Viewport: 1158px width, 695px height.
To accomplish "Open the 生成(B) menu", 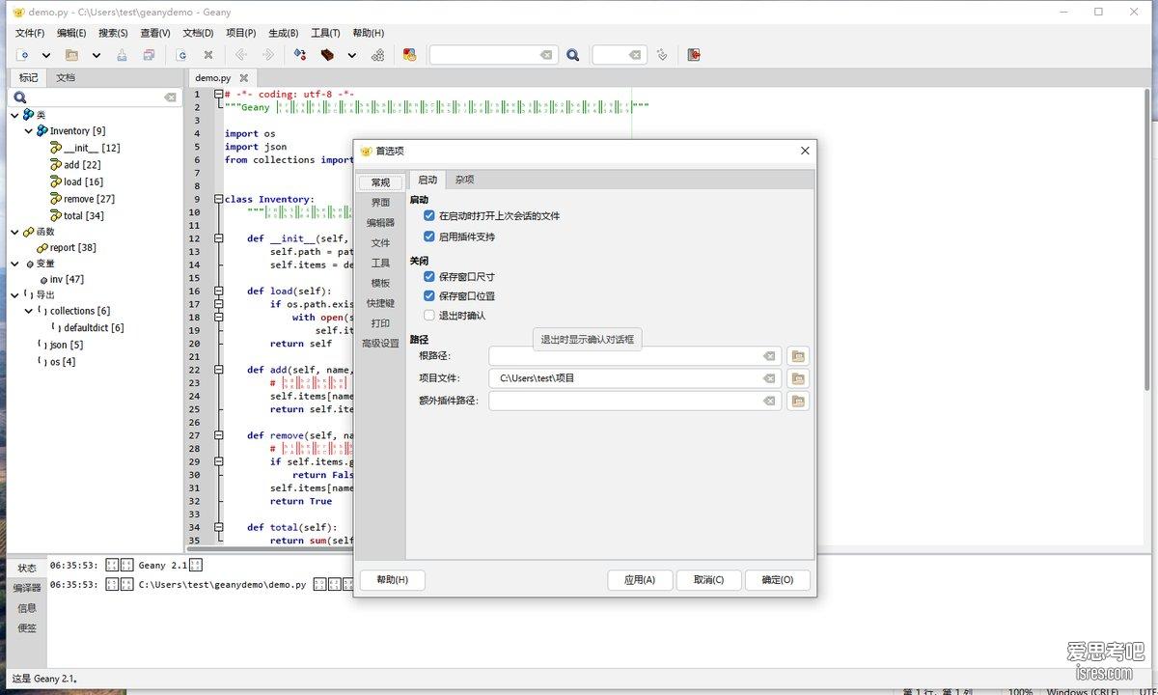I will click(283, 33).
